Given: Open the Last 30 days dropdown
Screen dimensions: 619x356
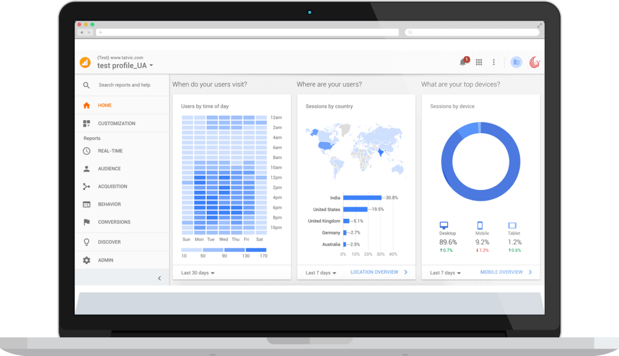Looking at the screenshot, I should tap(198, 273).
